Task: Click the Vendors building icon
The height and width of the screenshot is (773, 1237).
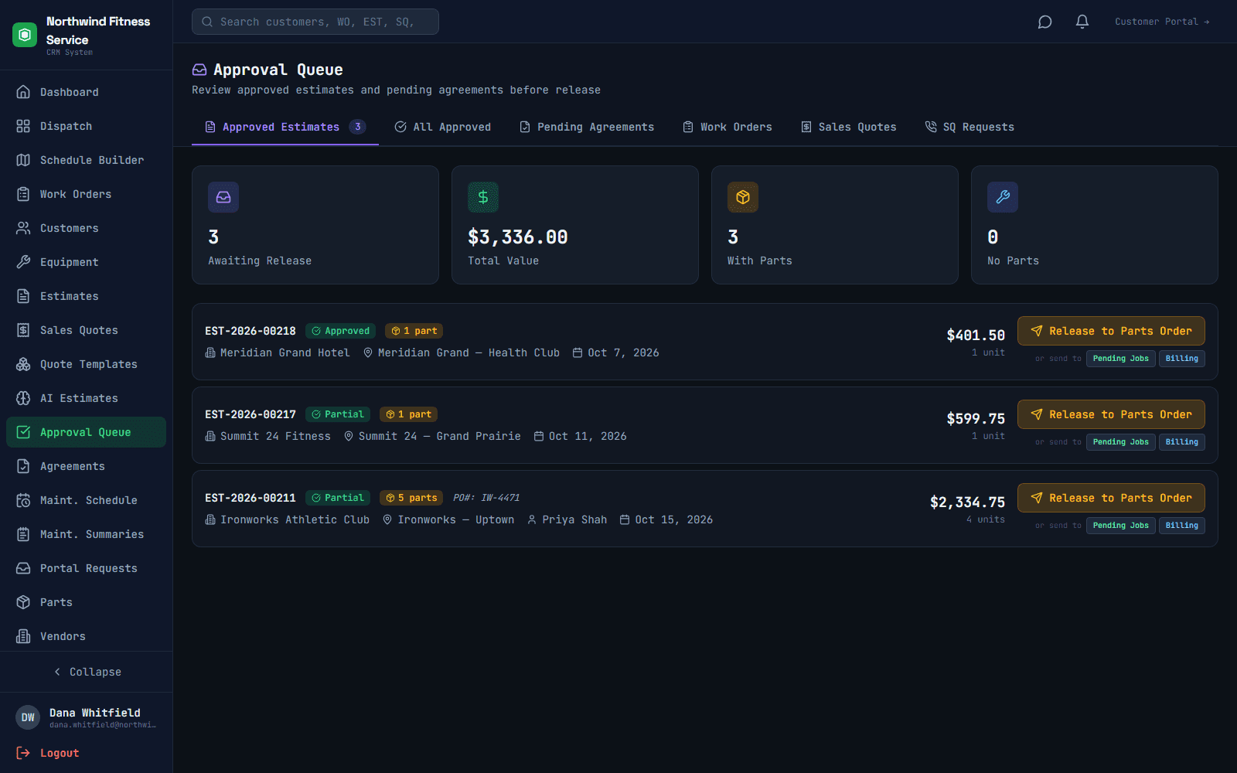Action: coord(23,636)
